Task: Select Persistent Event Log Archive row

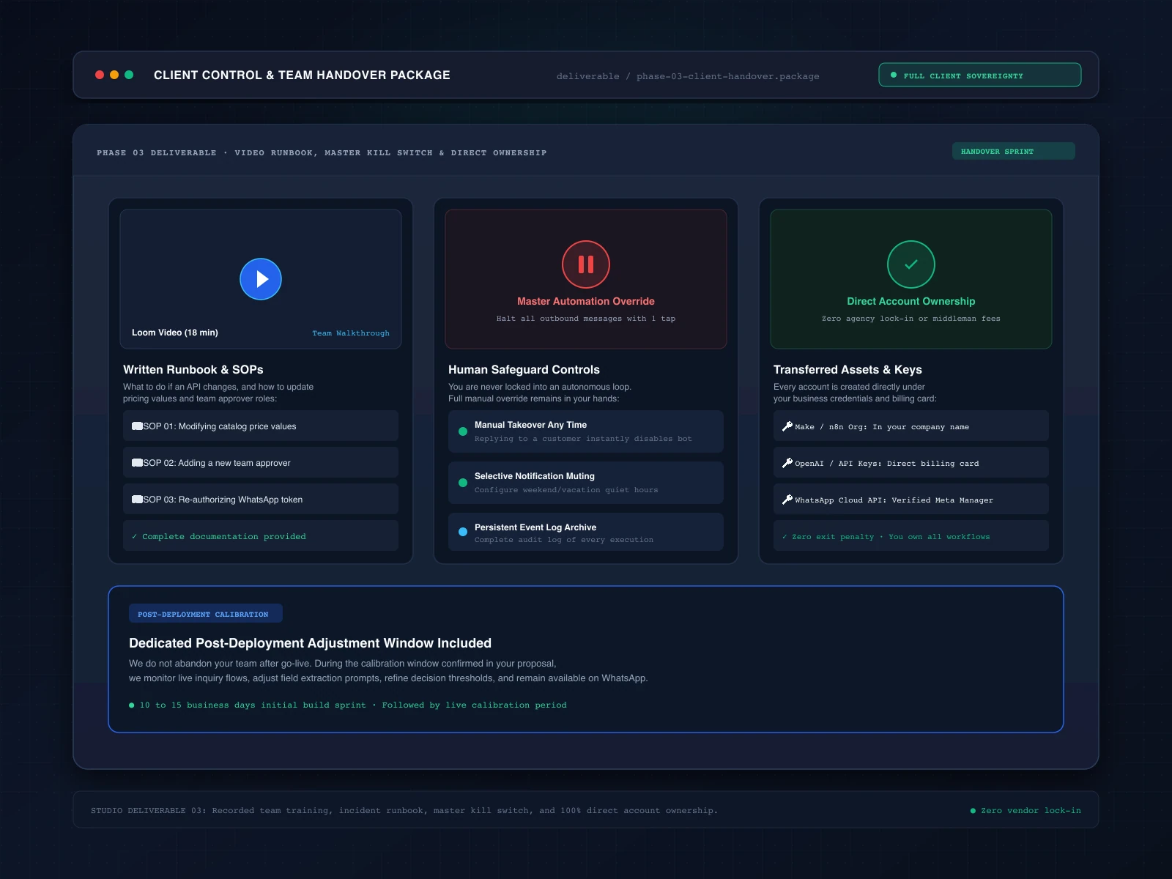Action: 586,532
